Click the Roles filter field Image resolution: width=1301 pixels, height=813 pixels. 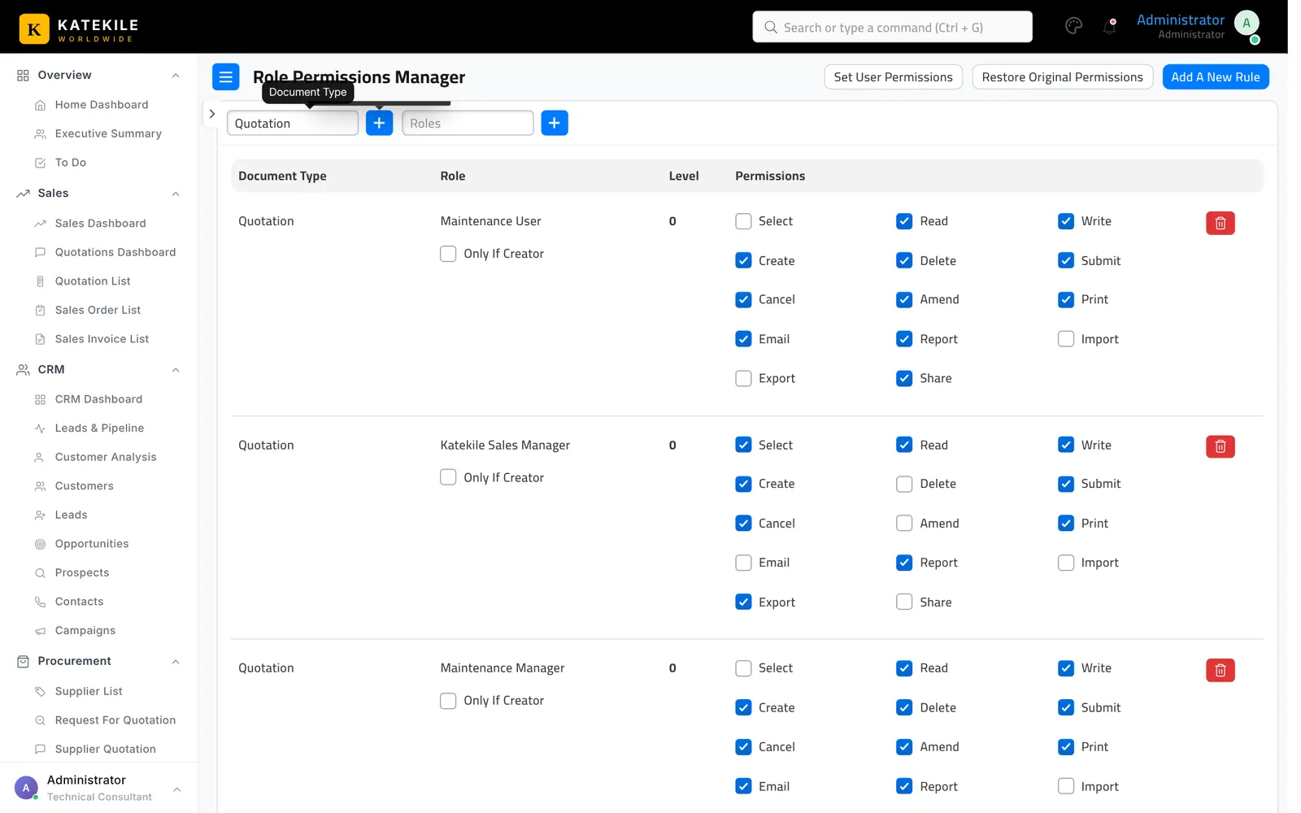tap(468, 123)
